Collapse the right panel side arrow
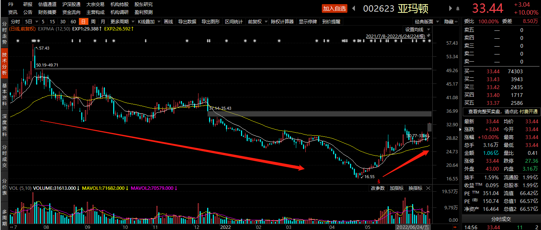This screenshot has width=541, height=230. (x=461, y=129)
